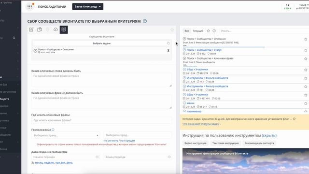Focus the Конец периода date field
Viewport: 309px width, 174px height.
tap(138, 157)
